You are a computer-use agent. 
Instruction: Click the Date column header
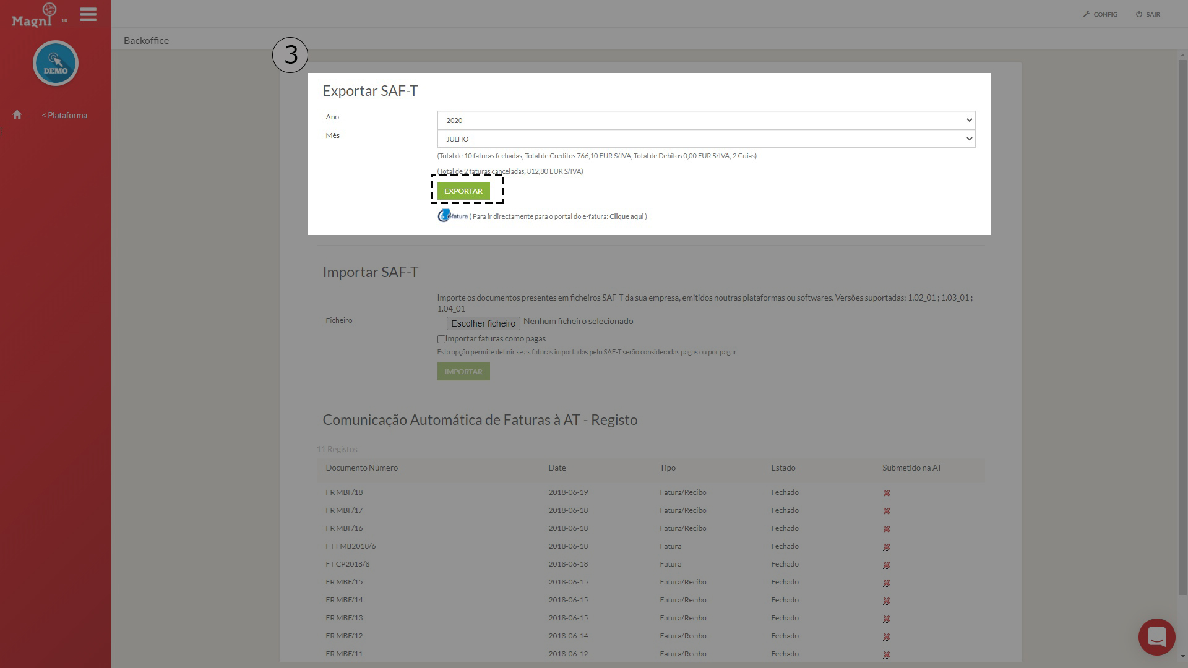(x=557, y=468)
